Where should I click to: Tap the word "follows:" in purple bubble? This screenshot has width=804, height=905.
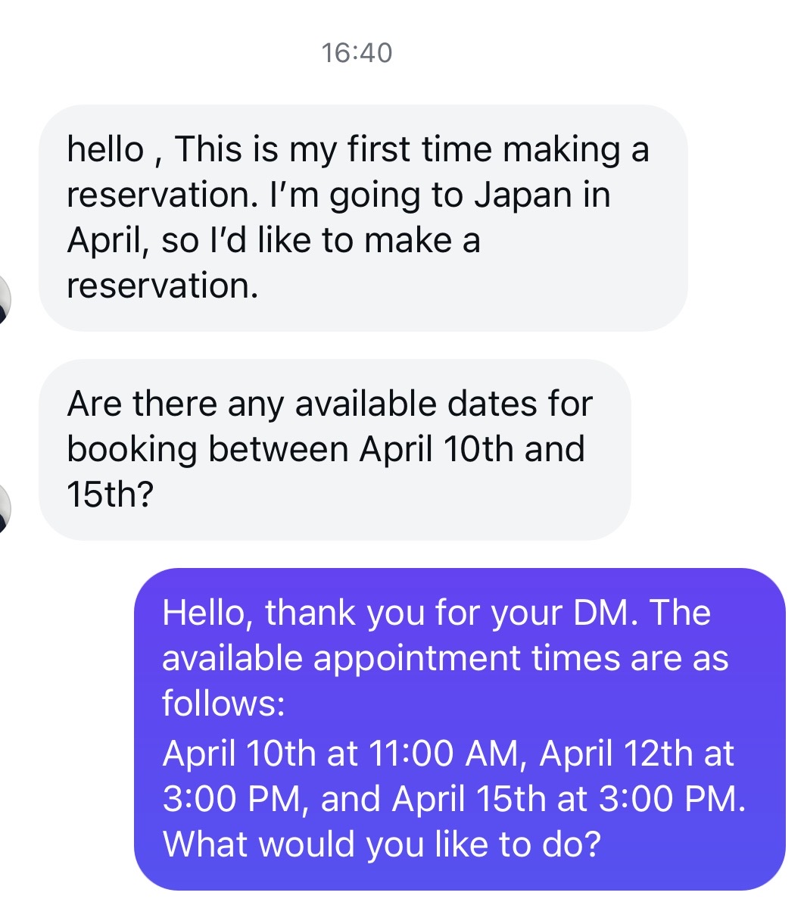point(223,704)
